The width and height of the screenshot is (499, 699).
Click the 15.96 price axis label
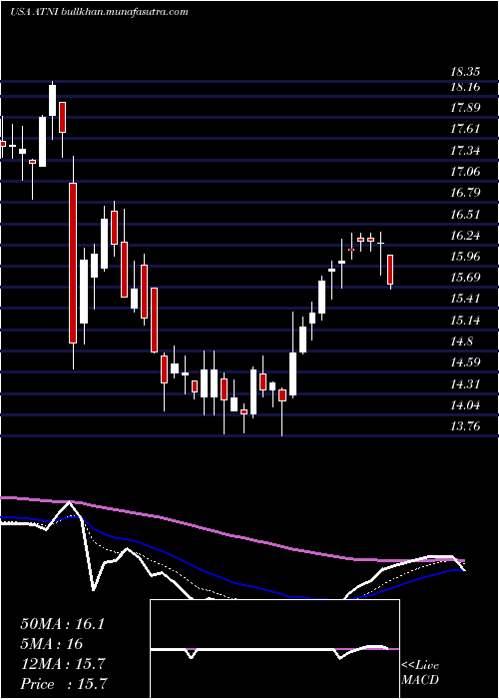[465, 257]
